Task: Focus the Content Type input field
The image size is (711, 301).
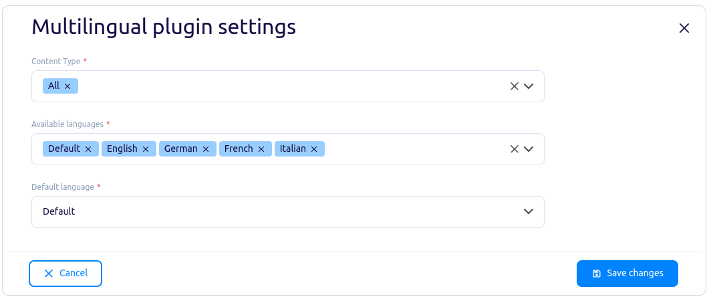Action: tap(287, 86)
